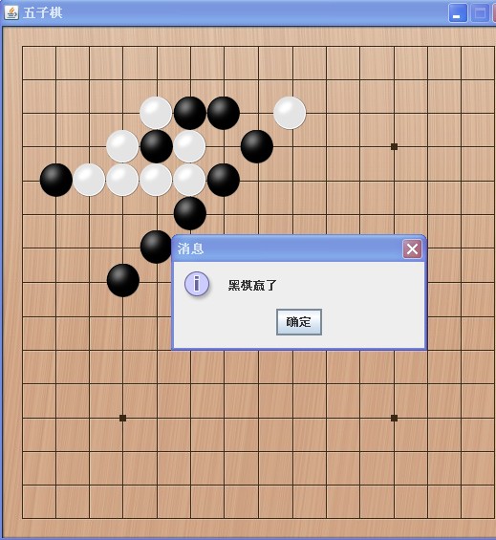Minimize the 五子棋 game window
This screenshot has height=540, width=496.
458,13
